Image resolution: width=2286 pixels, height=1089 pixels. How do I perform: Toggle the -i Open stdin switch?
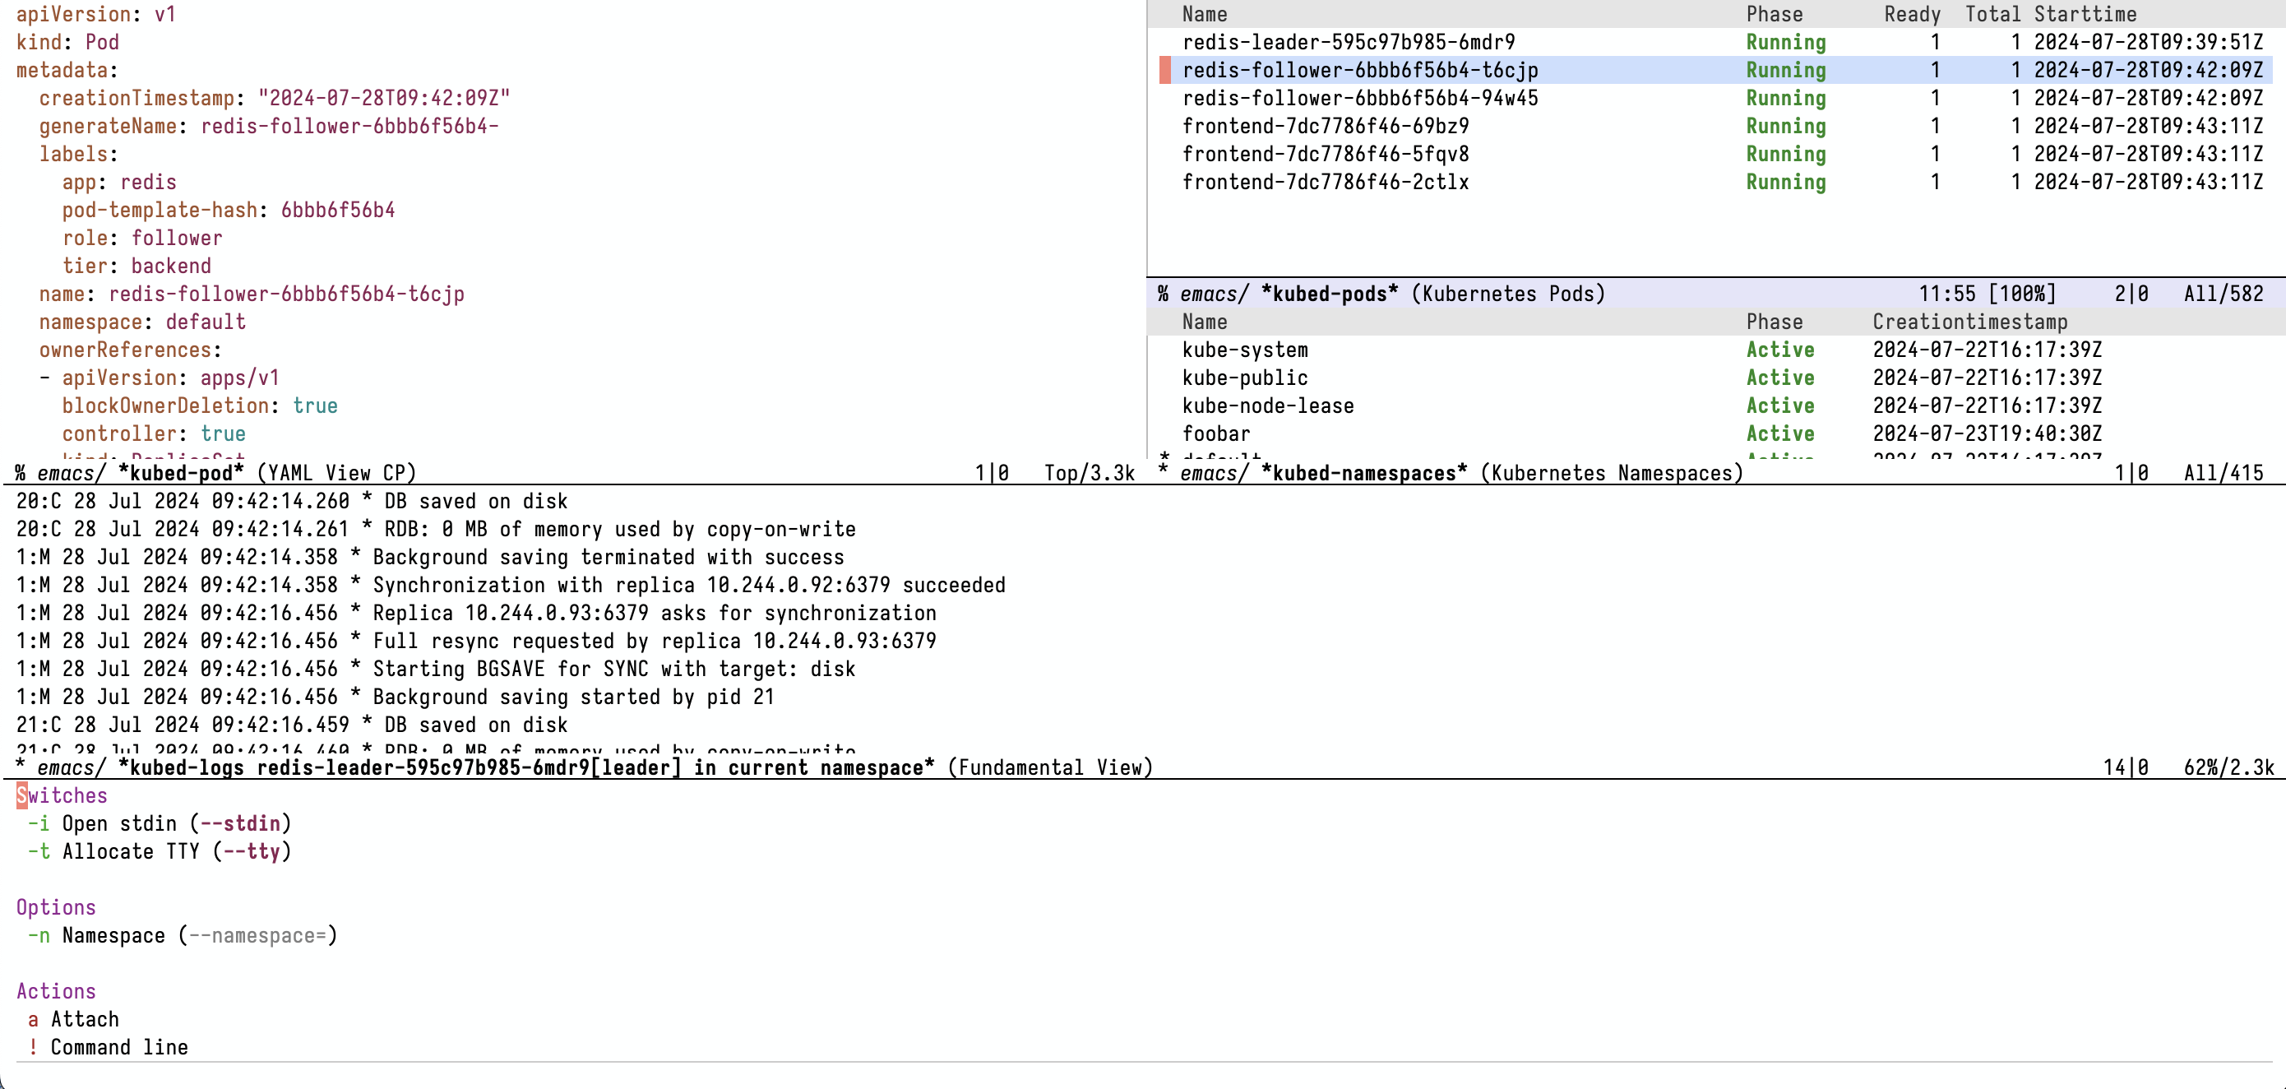pos(160,823)
